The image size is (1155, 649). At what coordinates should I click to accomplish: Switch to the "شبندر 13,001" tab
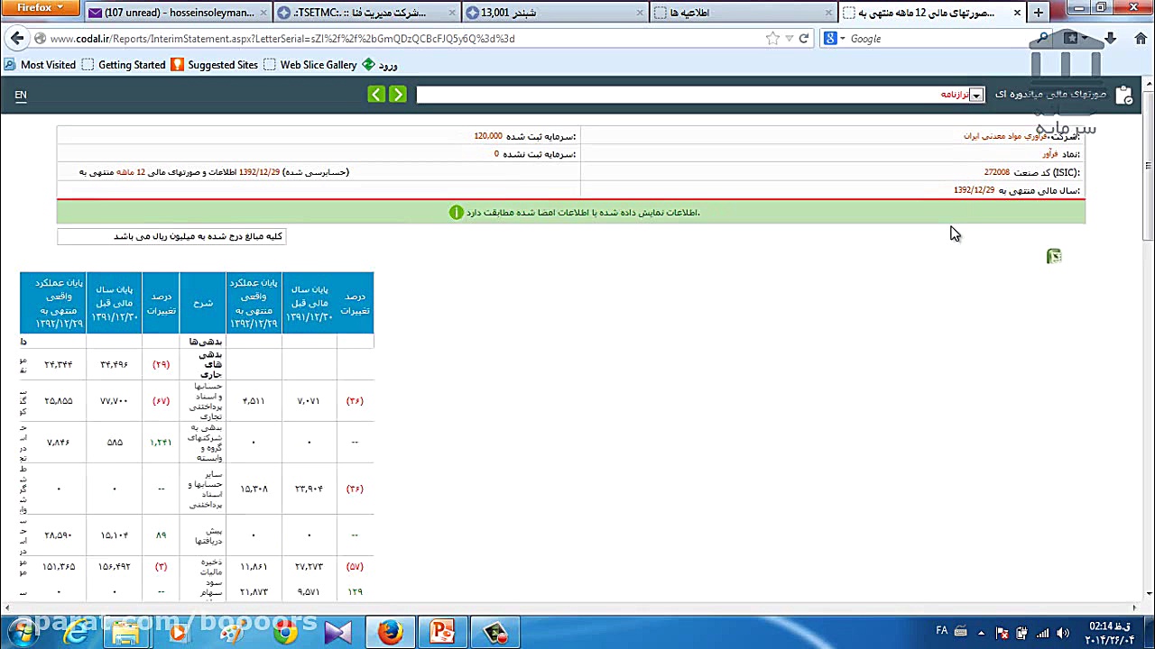click(x=554, y=13)
